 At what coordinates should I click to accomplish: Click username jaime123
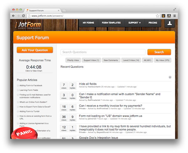pyautogui.click(x=92, y=119)
